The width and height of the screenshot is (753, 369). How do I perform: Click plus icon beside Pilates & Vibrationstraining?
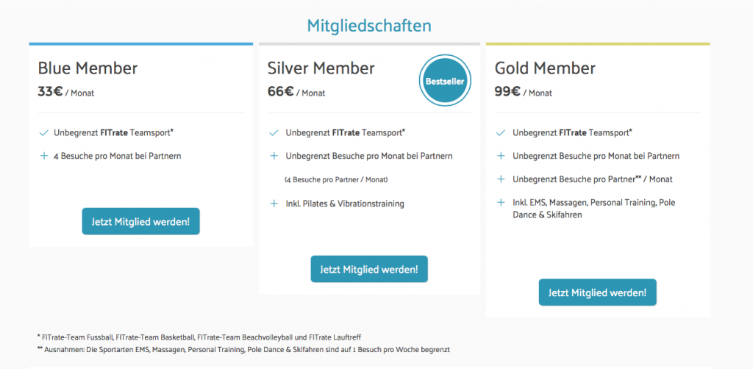(274, 204)
